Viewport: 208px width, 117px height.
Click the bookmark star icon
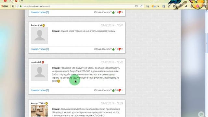169,6
